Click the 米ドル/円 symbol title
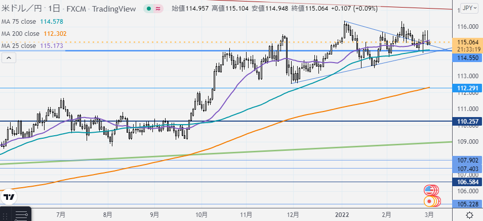This screenshot has width=483, height=221. pos(21,9)
